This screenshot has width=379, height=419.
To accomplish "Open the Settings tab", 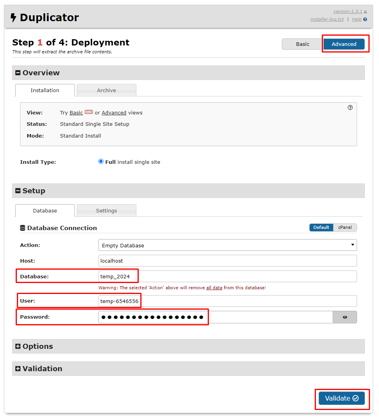I will coord(106,210).
